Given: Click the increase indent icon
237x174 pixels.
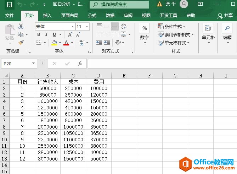Looking at the screenshot, I should pyautogui.click(x=107, y=43).
